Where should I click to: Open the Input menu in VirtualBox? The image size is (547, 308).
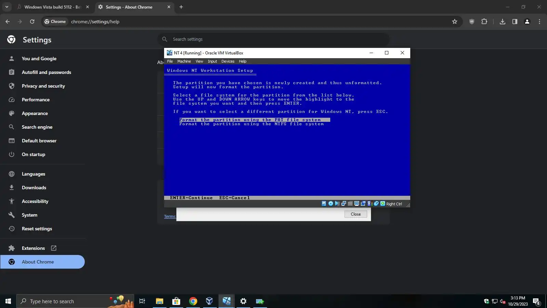click(212, 61)
